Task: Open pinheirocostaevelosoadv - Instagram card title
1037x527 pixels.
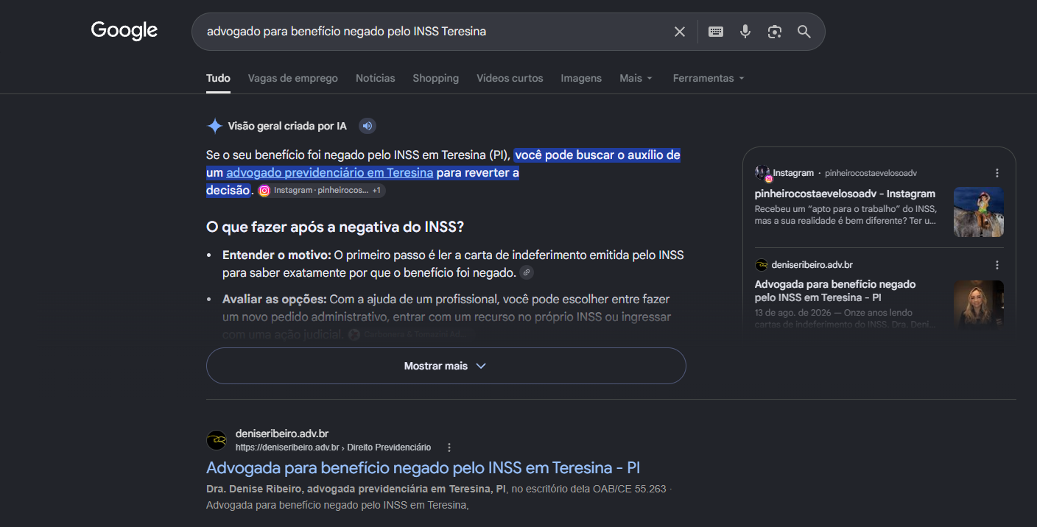Action: (845, 194)
